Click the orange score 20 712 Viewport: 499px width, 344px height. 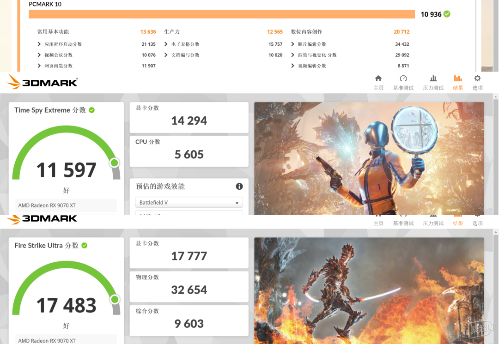[402, 31]
